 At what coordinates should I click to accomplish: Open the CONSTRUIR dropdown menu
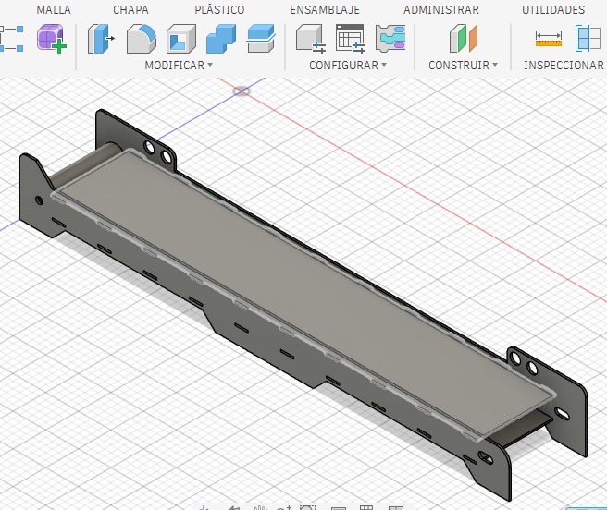[463, 65]
